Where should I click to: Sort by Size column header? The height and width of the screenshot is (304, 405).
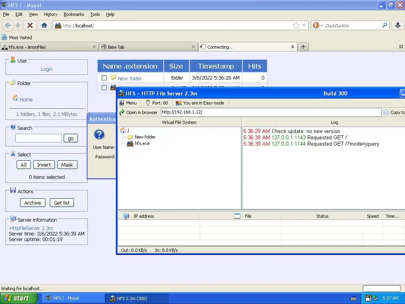[x=176, y=66]
